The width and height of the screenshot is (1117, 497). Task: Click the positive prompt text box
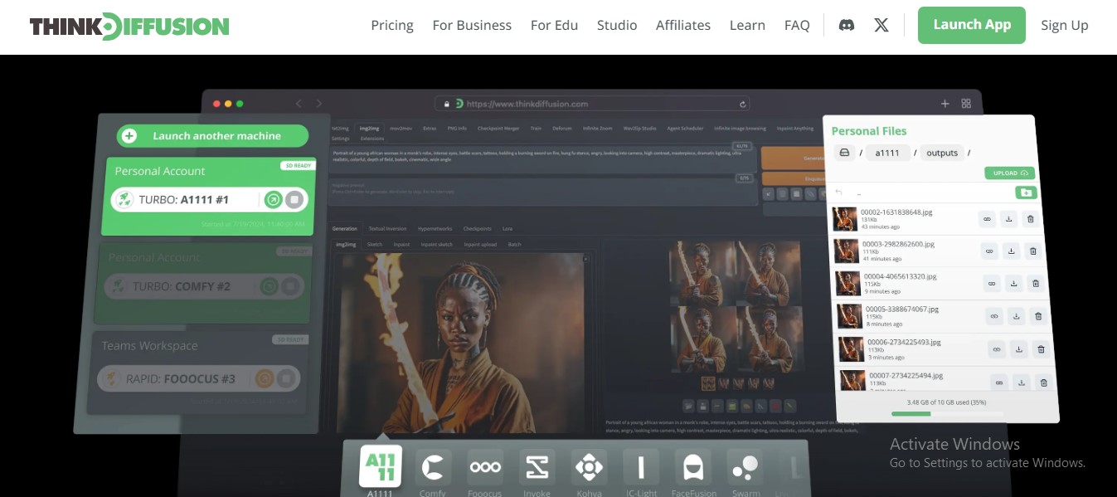click(x=544, y=161)
